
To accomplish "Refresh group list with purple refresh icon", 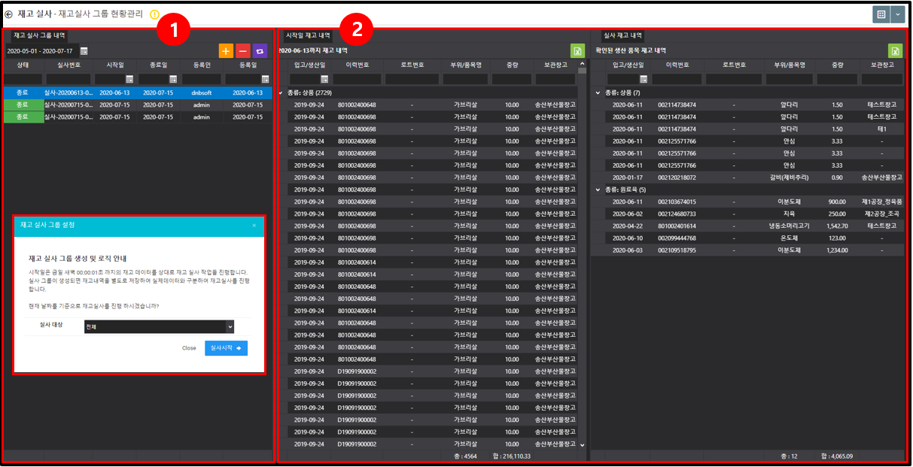I will 260,50.
